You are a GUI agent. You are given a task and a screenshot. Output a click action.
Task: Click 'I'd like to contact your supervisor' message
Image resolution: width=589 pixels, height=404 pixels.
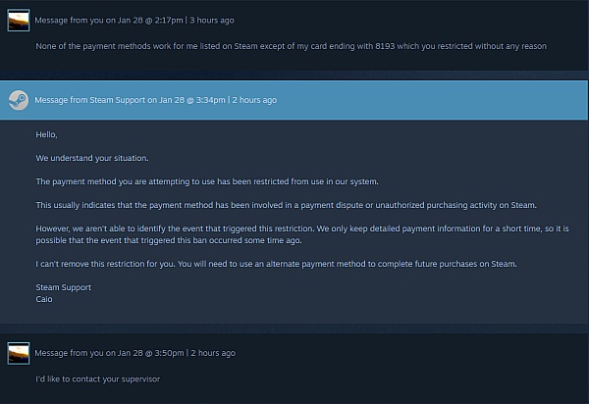(x=97, y=379)
